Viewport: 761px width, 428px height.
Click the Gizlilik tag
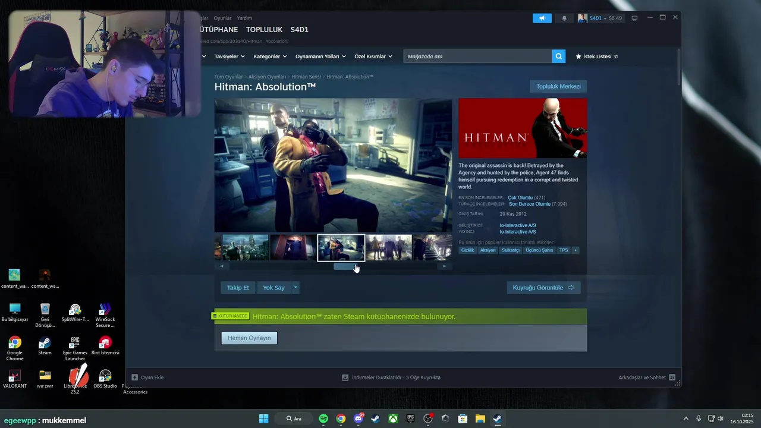click(468, 250)
